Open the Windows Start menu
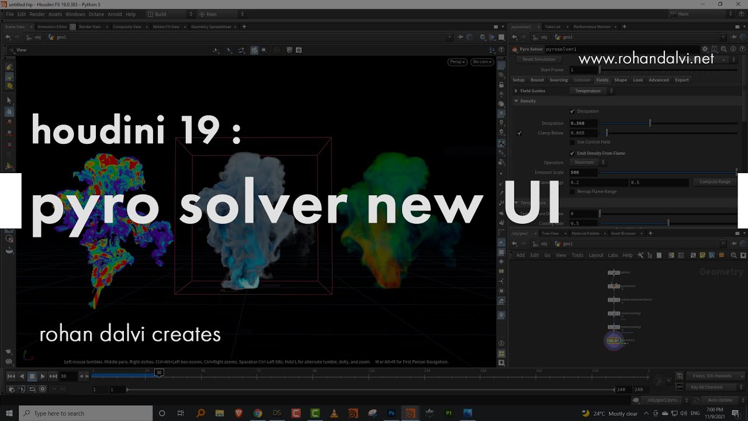748x421 pixels. pyautogui.click(x=9, y=413)
